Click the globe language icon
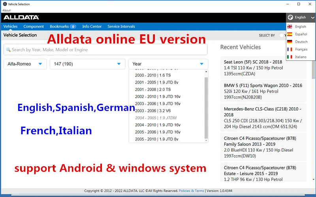 [x=290, y=17]
